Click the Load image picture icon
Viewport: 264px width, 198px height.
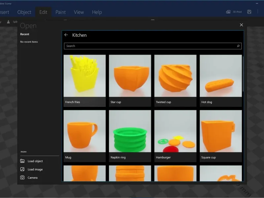(x=22, y=169)
